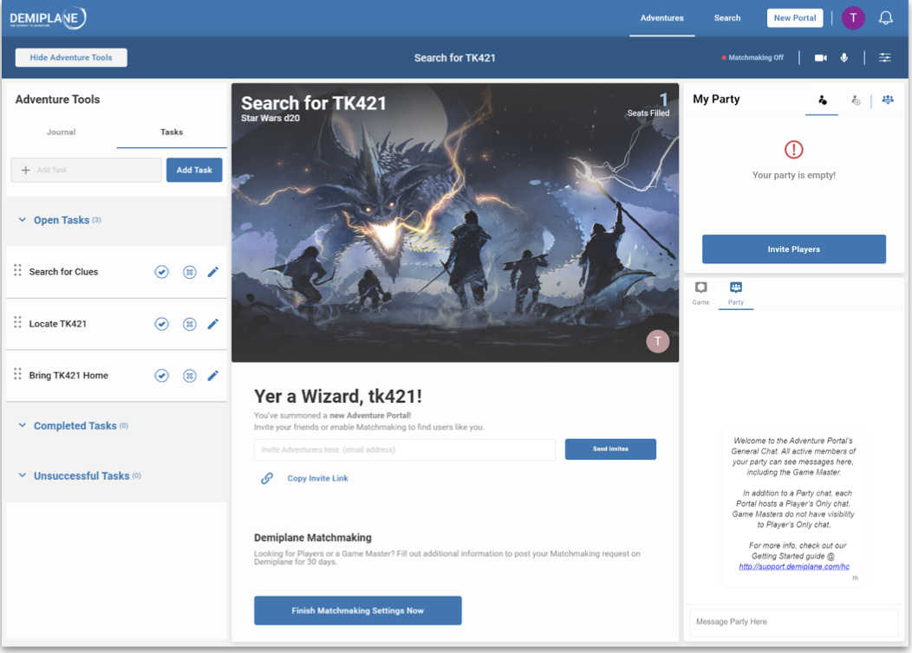Click the Search for Clues task name
This screenshot has width=912, height=653.
click(63, 272)
